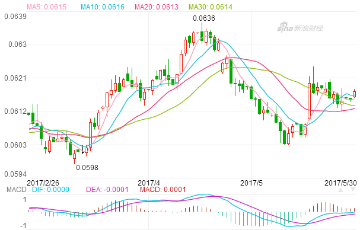Click the Sina finance watermark logo
The image size is (360, 230).
pyautogui.click(x=300, y=27)
